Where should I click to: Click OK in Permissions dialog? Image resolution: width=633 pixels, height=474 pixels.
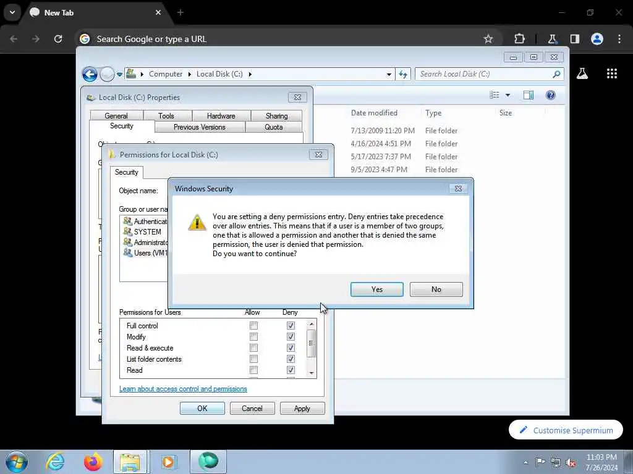click(202, 409)
